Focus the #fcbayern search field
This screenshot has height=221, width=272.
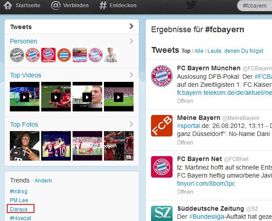click(x=255, y=6)
